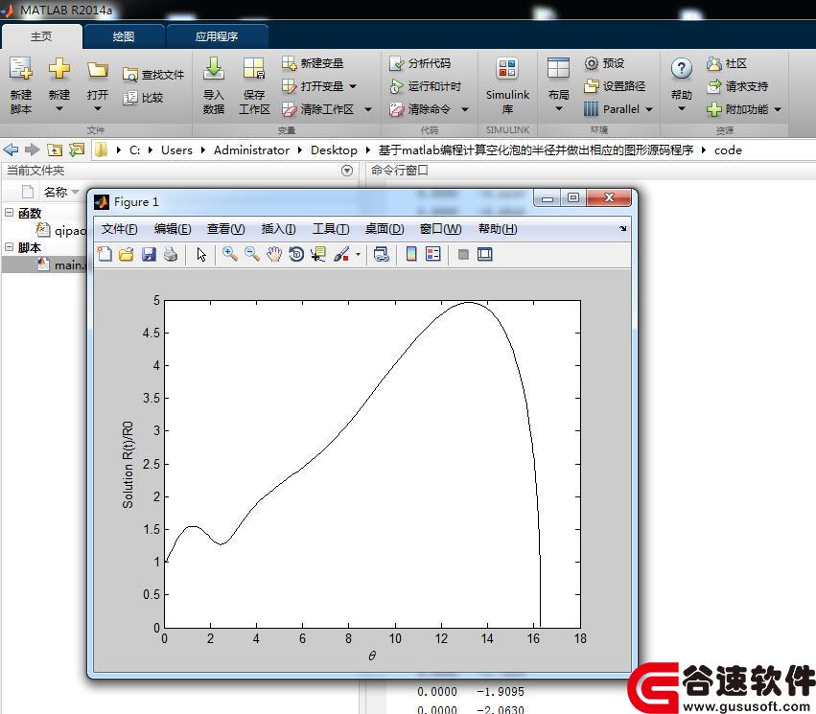Collapse the 函数 group in file browser
The width and height of the screenshot is (816, 714).
click(9, 212)
